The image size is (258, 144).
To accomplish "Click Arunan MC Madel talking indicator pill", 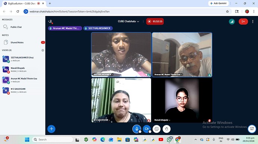I will point(65,28).
